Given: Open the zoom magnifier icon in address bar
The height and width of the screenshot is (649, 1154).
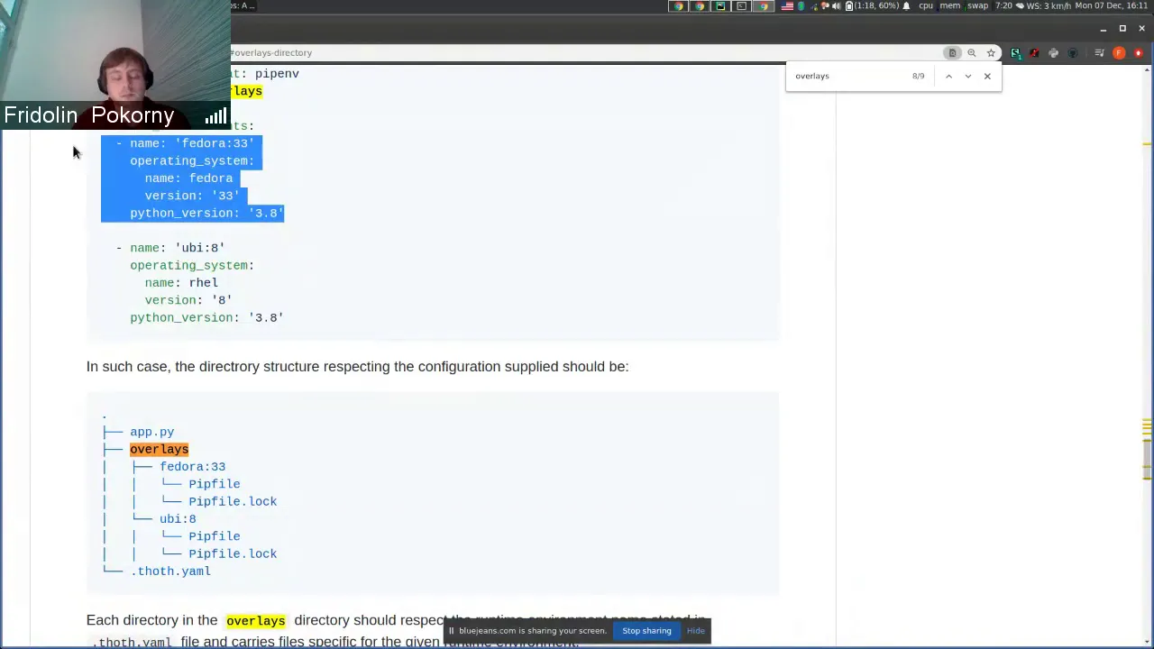Looking at the screenshot, I should 972,52.
